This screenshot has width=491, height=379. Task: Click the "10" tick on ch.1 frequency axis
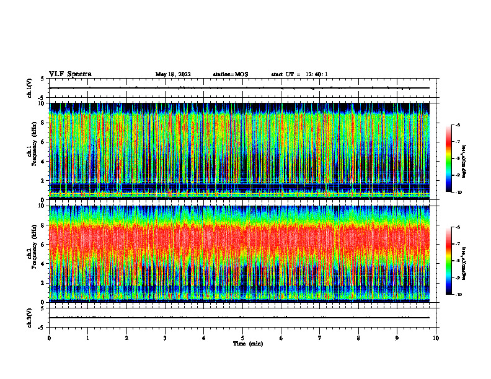tap(41, 103)
